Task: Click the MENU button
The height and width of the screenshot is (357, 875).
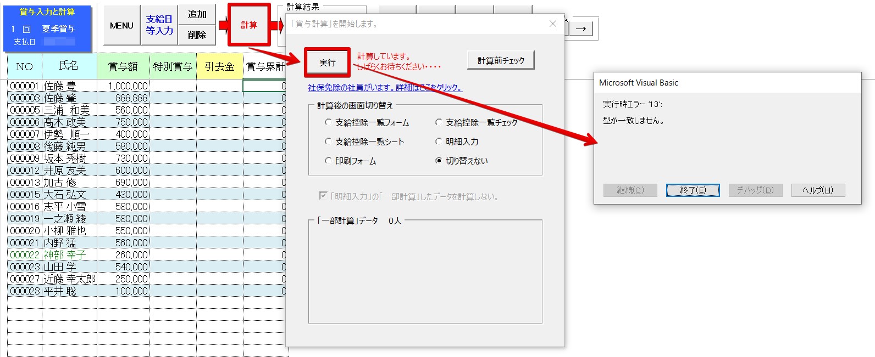Action: 121,26
